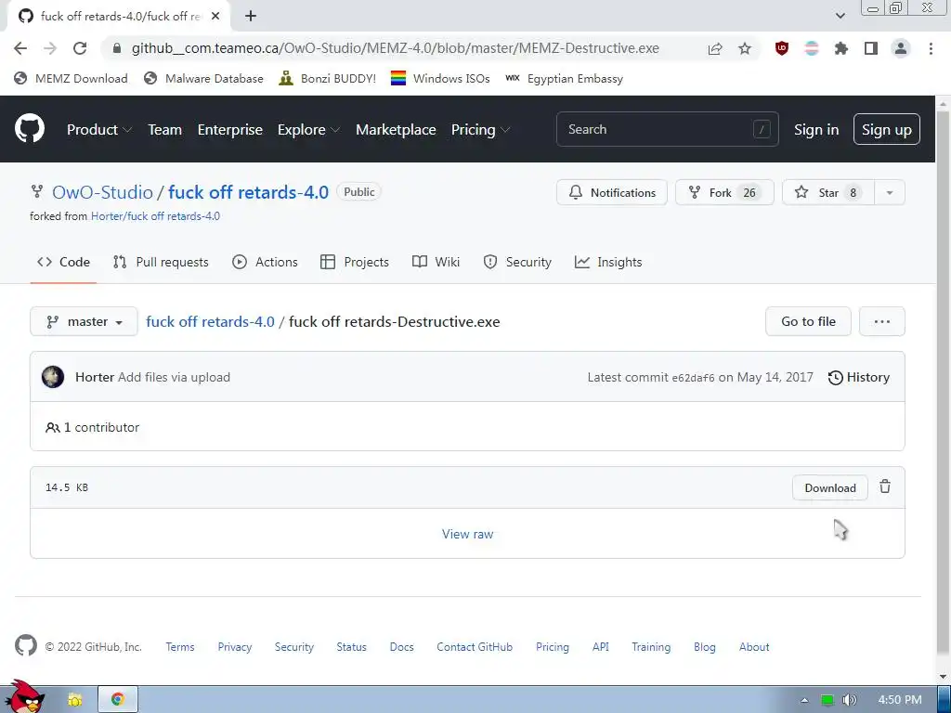
Task: Open the Angry Birds start button
Action: coord(23,697)
